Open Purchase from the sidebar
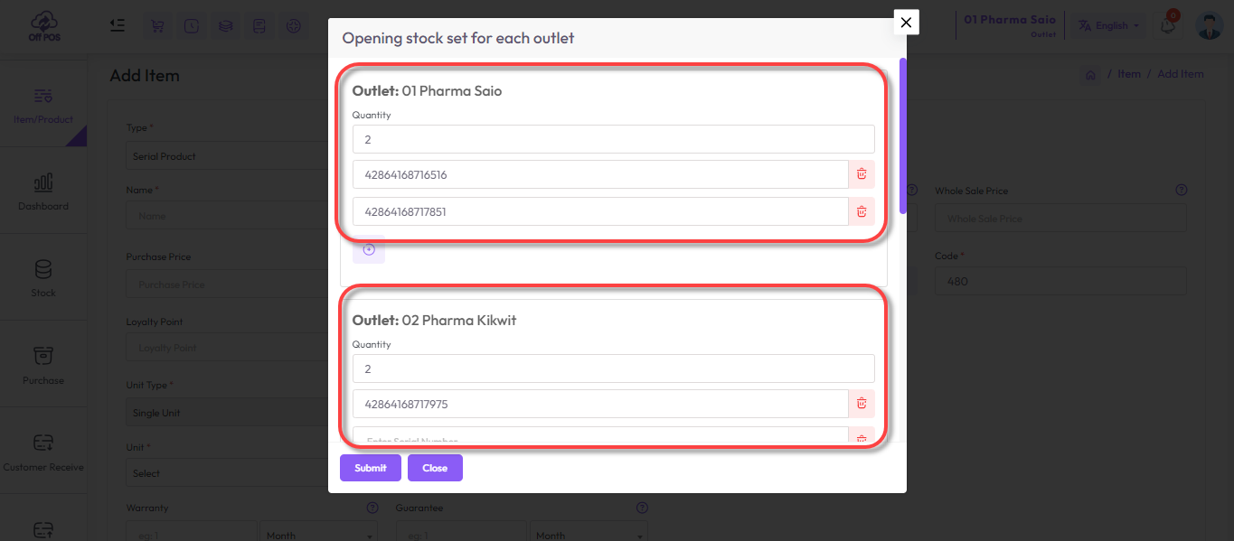 pyautogui.click(x=42, y=364)
